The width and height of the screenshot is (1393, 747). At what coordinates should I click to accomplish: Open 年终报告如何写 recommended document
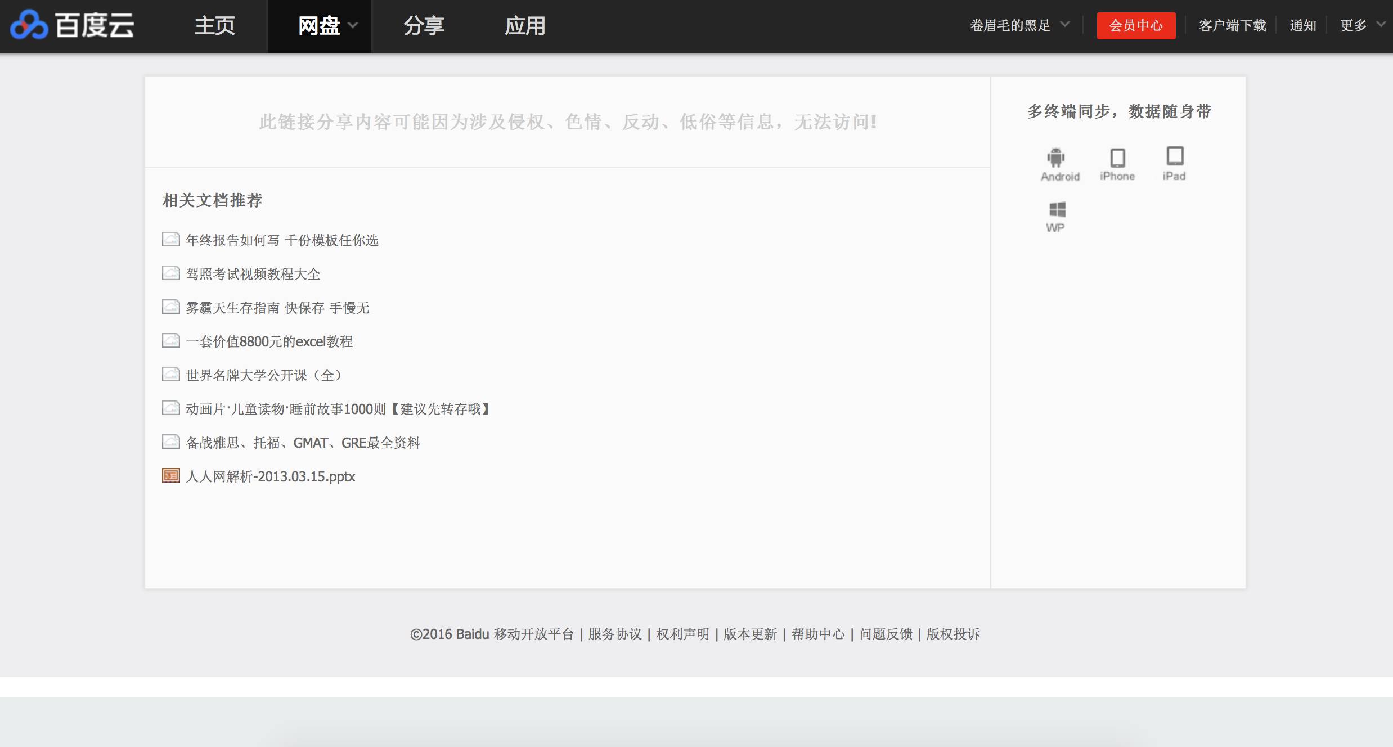281,240
